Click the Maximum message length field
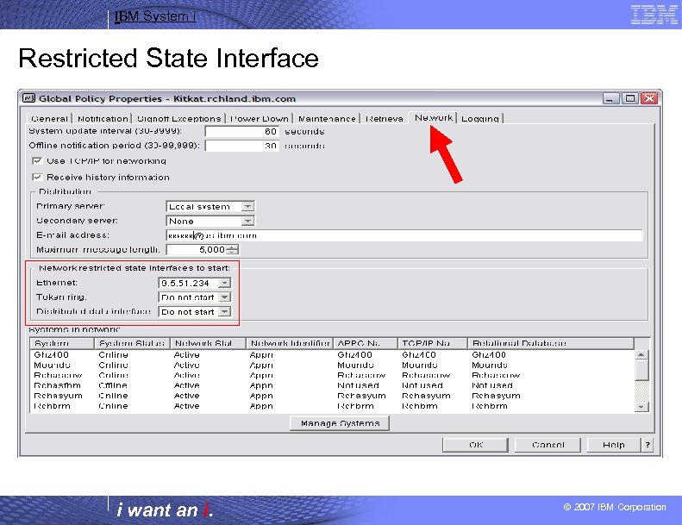Image resolution: width=682 pixels, height=525 pixels. (x=197, y=250)
